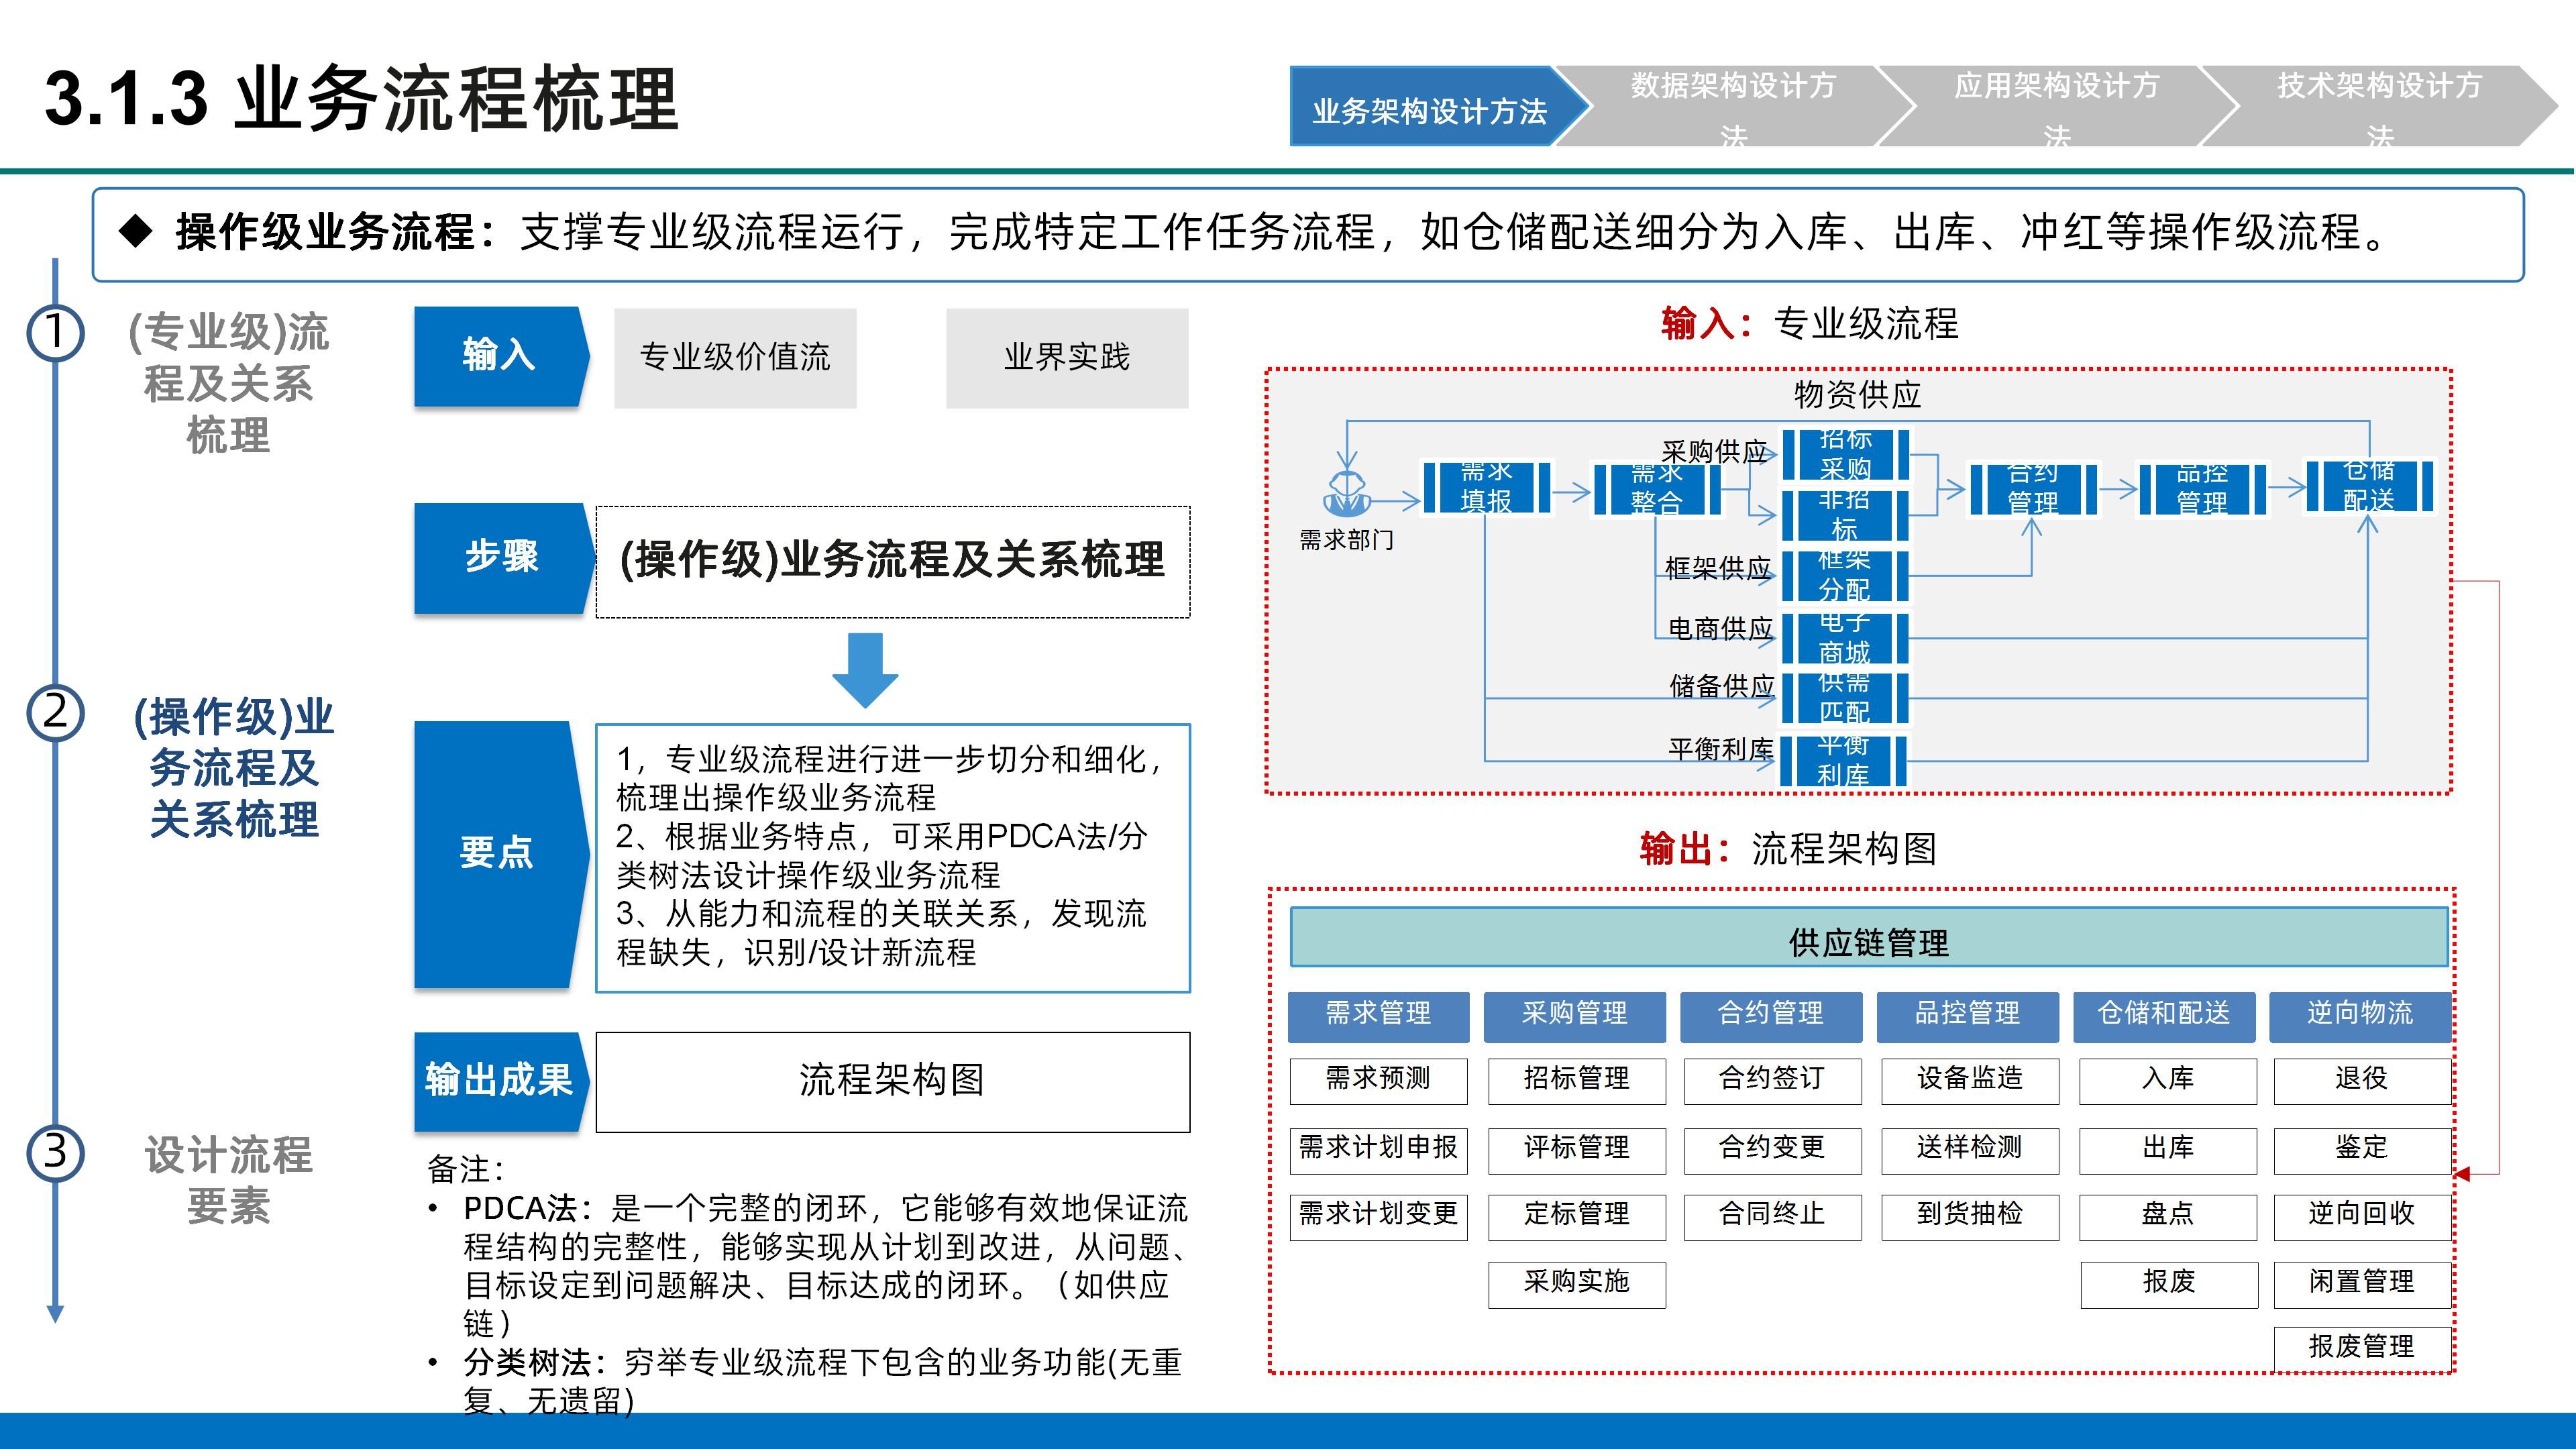Click the 入库 cell

(x=2168, y=1081)
